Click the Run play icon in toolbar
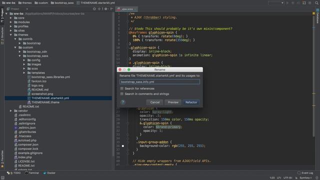This screenshot has height=180, width=320. pos(287,3)
